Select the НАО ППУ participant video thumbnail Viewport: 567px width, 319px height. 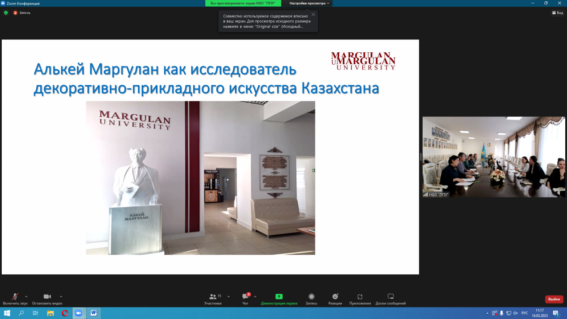pos(493,156)
